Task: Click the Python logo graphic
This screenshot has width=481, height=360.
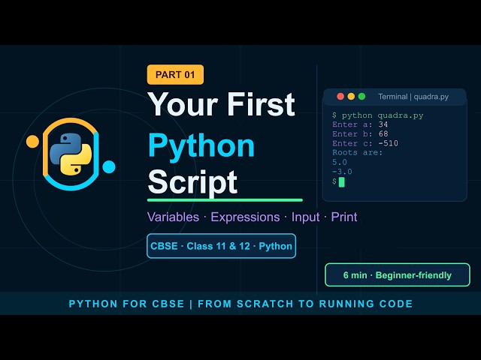Action: pyautogui.click(x=71, y=154)
